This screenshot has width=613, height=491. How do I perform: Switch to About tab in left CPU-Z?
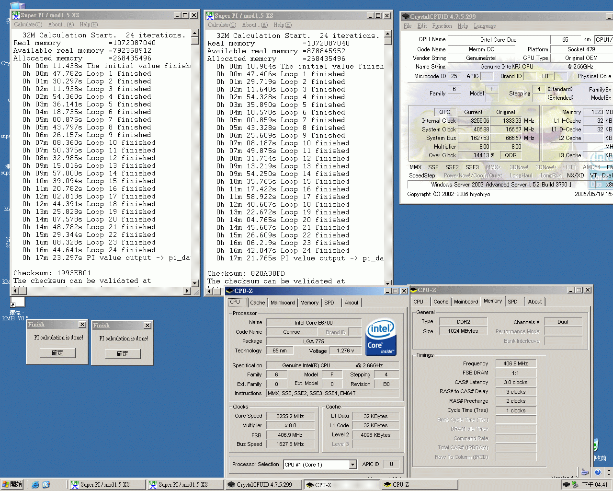pyautogui.click(x=352, y=303)
